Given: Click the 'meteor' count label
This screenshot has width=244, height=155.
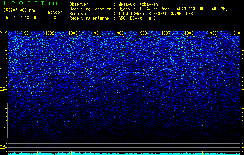Looking at the screenshot, I should pos(55,12).
